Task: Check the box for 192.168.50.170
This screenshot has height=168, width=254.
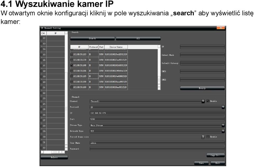Action: tap(72, 60)
